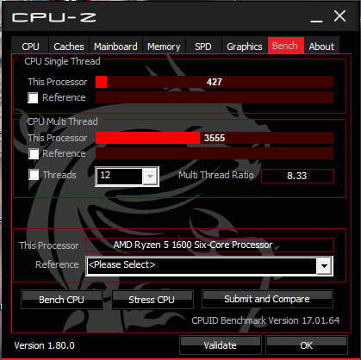Switch to the Graphics tab
The width and height of the screenshot is (361, 360).
click(245, 47)
